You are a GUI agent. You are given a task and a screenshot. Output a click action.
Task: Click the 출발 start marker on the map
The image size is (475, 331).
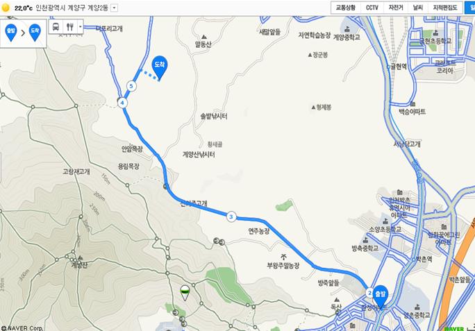click(381, 296)
